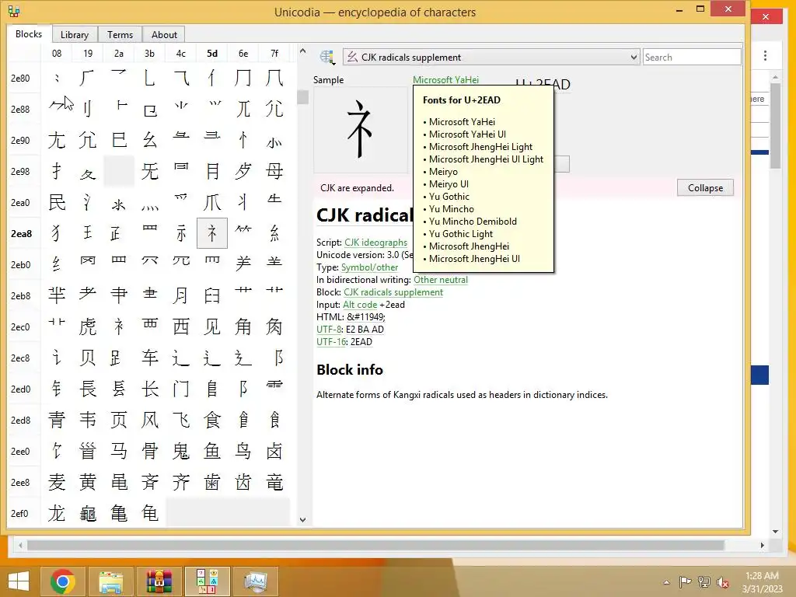This screenshot has width=796, height=597.
Task: Show hidden tray icons arrow
Action: click(x=666, y=583)
